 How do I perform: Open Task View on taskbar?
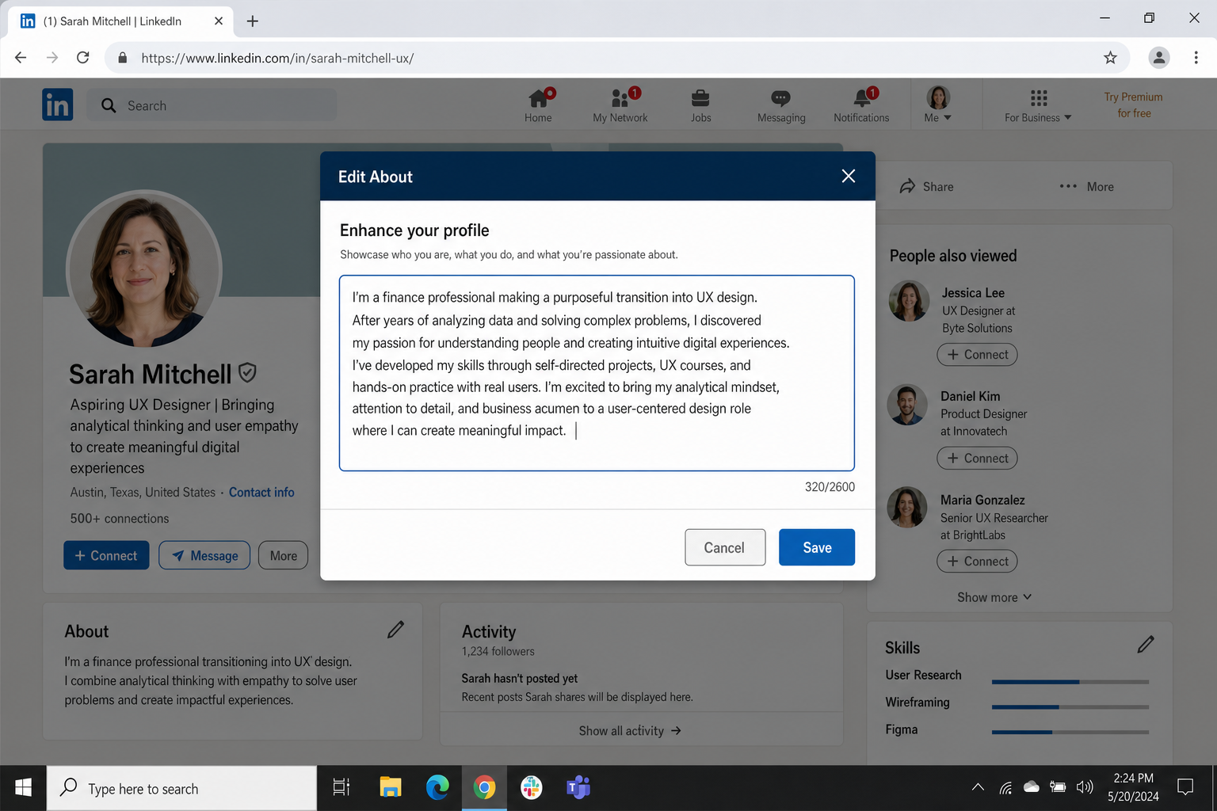coord(341,788)
